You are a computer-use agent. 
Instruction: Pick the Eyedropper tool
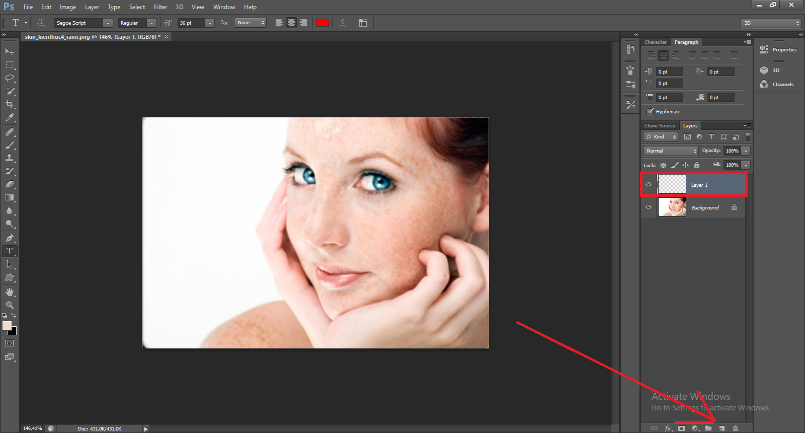10,118
